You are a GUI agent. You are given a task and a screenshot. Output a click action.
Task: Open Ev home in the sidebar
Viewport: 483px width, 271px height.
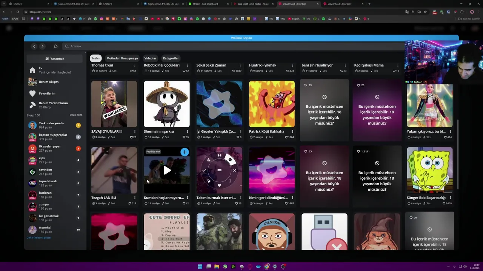(x=55, y=70)
